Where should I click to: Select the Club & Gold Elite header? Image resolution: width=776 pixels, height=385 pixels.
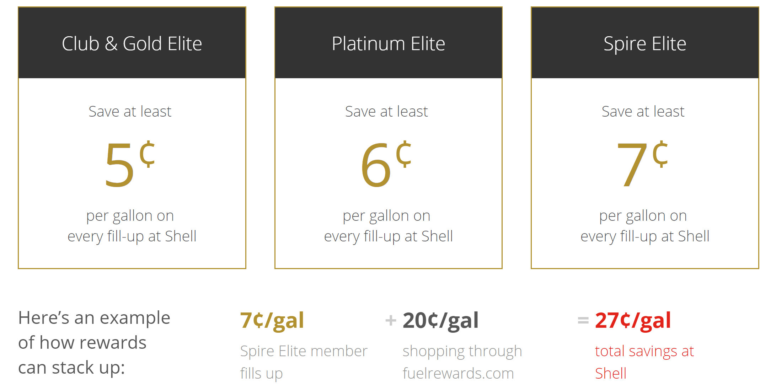tap(132, 44)
